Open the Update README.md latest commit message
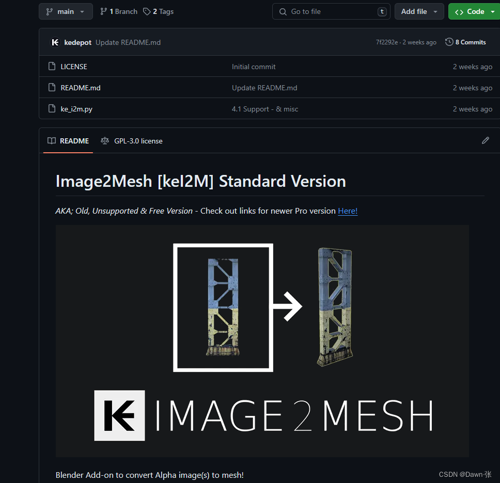The width and height of the screenshot is (500, 483). [128, 42]
